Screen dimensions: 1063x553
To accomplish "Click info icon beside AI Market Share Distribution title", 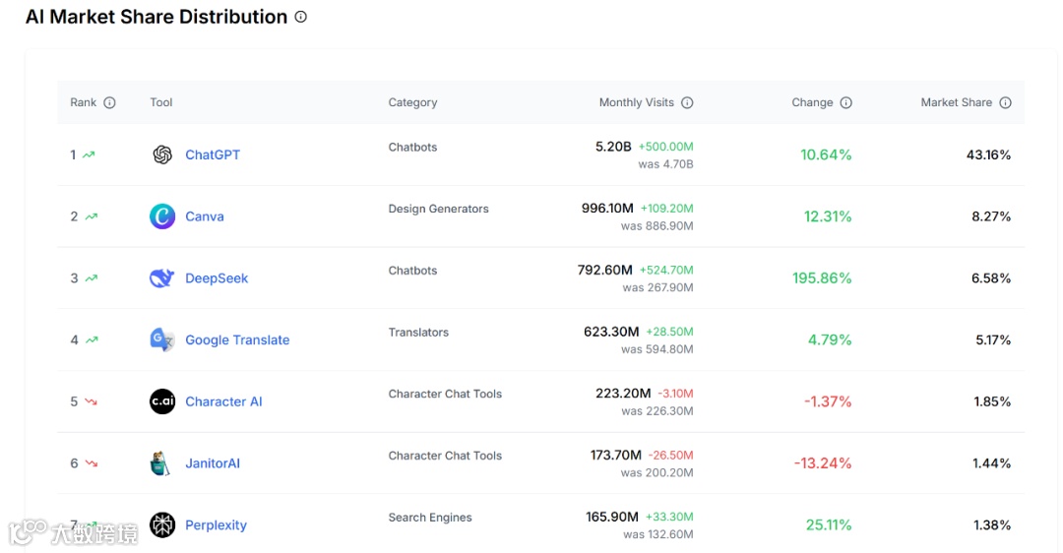I will pos(301,17).
